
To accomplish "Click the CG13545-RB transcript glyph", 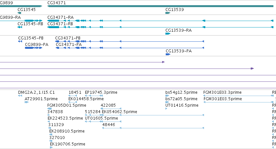I will coord(20,27).
